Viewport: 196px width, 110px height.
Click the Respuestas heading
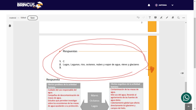coord(70,51)
